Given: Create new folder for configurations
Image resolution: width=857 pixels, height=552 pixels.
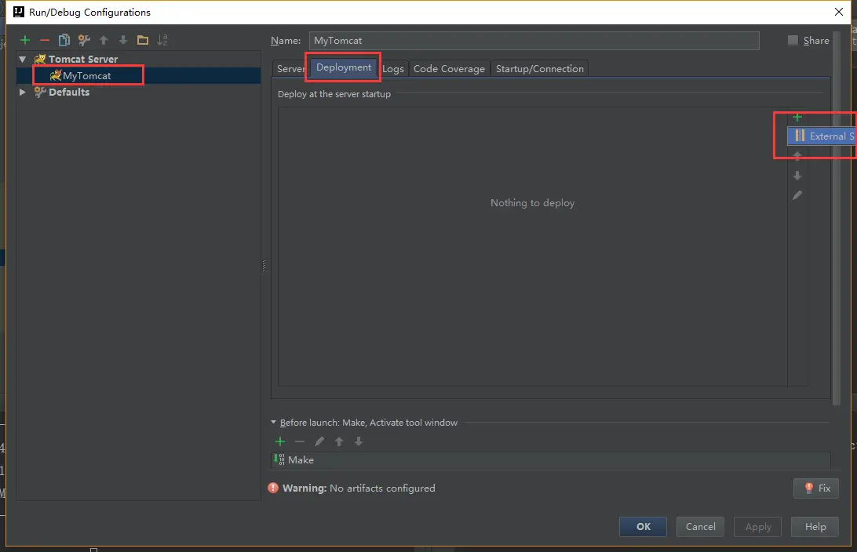Looking at the screenshot, I should [x=143, y=40].
